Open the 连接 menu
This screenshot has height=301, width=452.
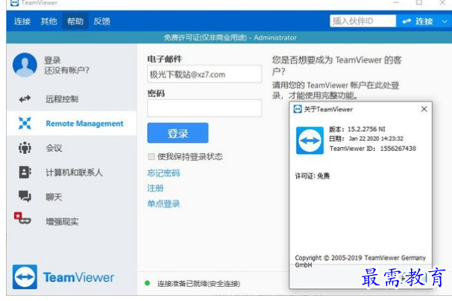(x=22, y=21)
